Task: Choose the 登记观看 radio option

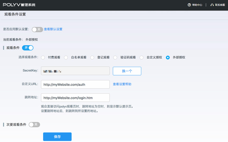Action: point(92,58)
